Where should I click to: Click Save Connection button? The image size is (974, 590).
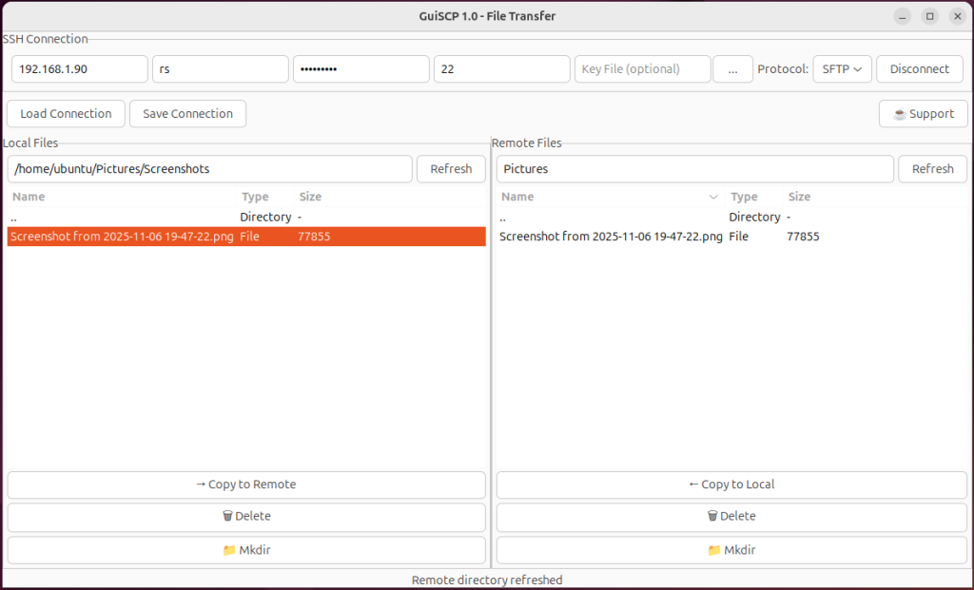coord(187,114)
